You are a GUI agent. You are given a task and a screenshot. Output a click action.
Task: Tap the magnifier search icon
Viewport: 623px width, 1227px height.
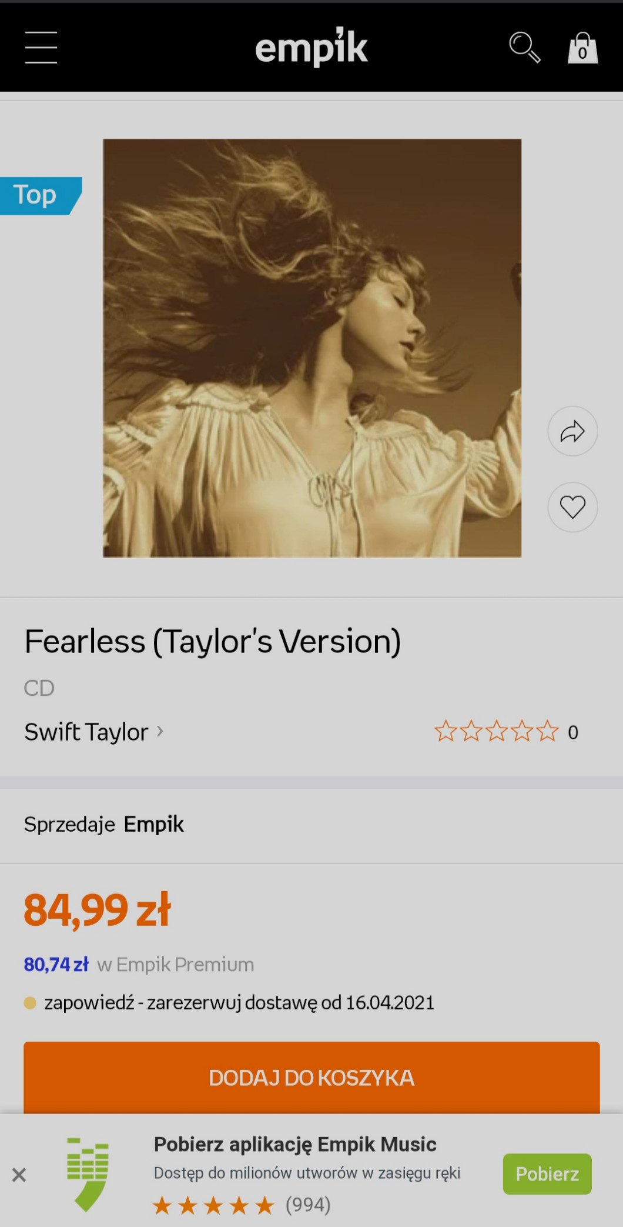coord(524,48)
